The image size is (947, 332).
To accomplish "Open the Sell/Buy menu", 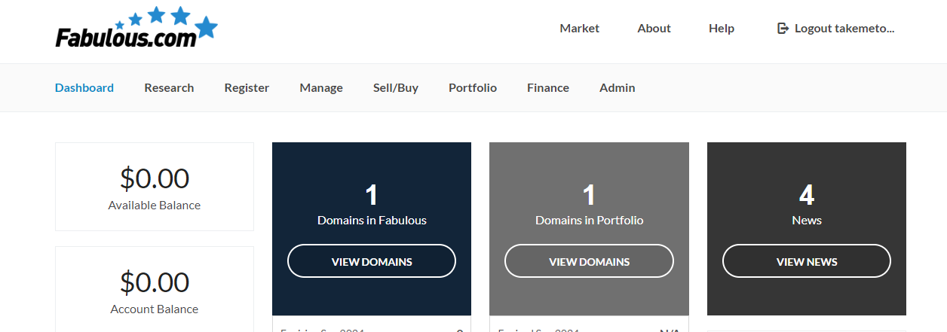I will pos(396,88).
